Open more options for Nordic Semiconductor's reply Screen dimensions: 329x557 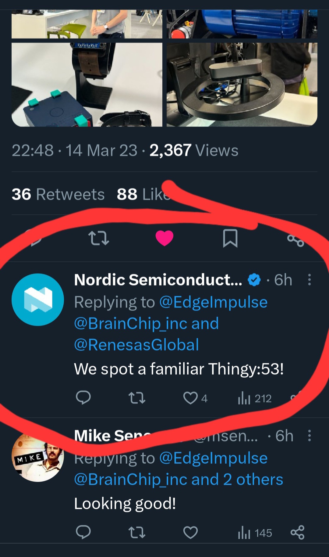point(309,280)
